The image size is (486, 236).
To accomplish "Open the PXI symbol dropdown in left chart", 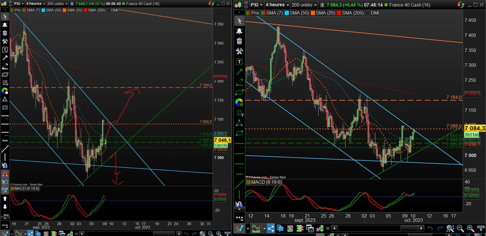I will pos(19,4).
